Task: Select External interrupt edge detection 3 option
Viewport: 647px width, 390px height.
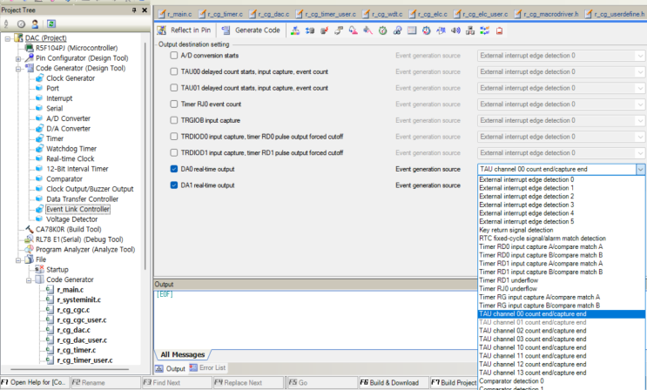Action: click(561, 205)
